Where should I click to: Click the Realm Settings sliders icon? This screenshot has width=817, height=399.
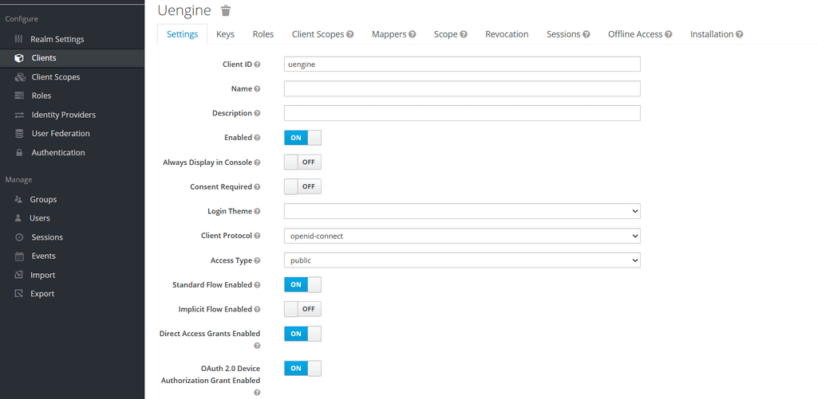pos(18,39)
